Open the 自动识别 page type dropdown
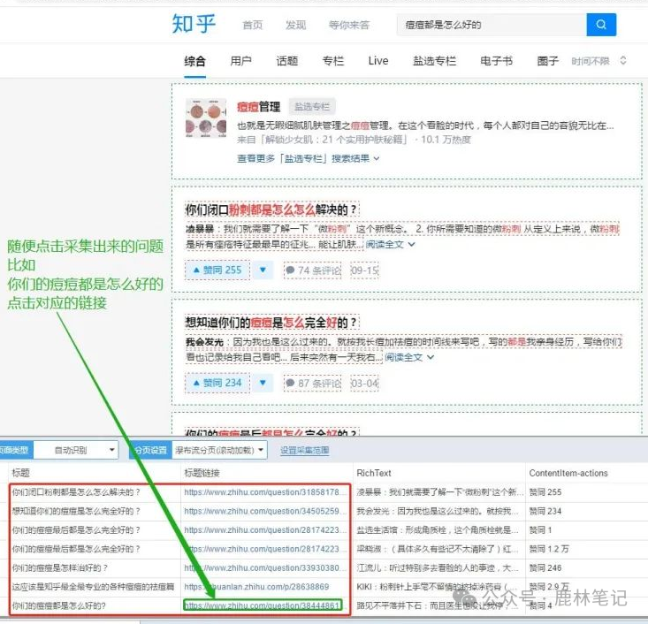The image size is (648, 624). [x=76, y=450]
